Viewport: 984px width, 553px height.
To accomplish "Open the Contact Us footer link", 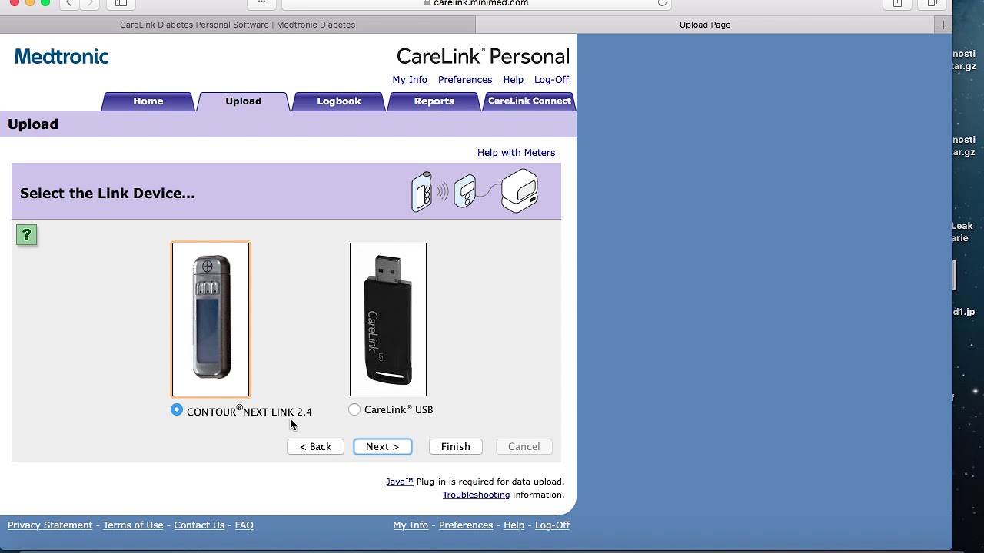I will click(199, 525).
